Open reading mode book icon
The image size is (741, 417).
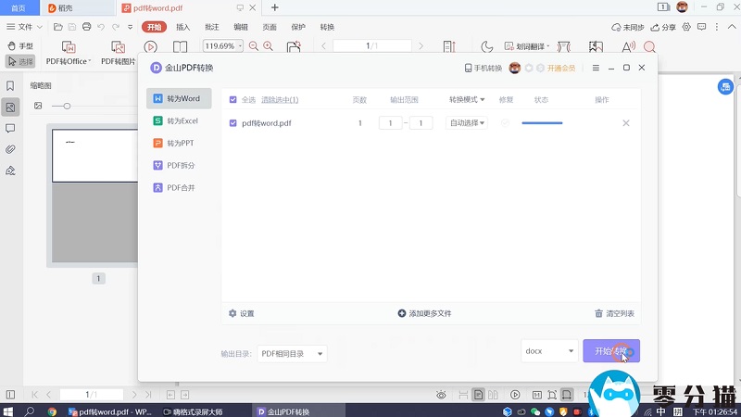pyautogui.click(x=180, y=46)
